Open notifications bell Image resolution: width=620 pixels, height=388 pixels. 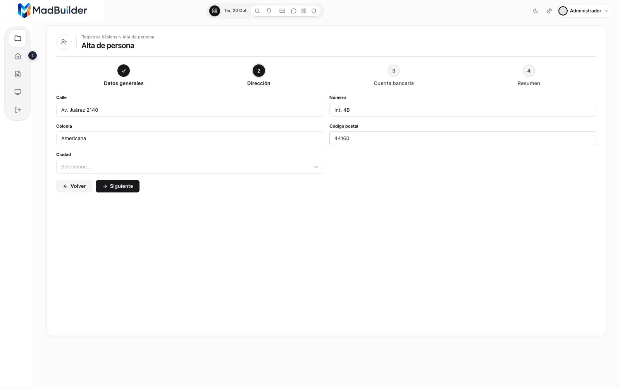click(269, 11)
